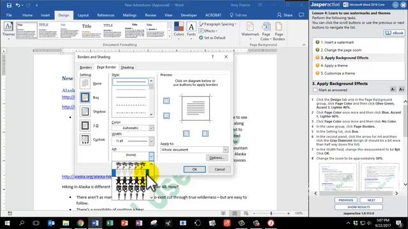Image resolution: width=408 pixels, height=229 pixels.
Task: Toggle the bottom border in Preview
Action: (x=166, y=116)
